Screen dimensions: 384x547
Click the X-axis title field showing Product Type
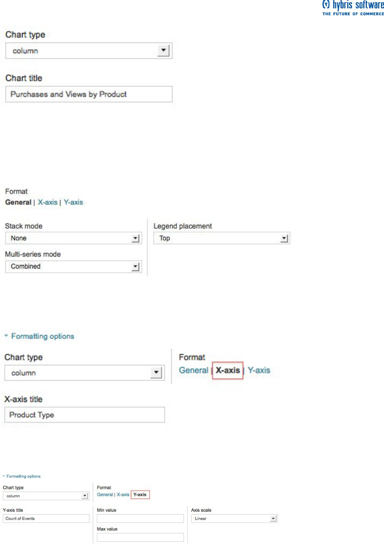tap(84, 415)
